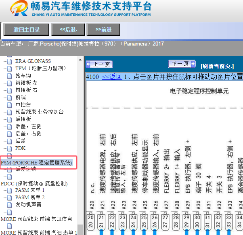Open the 前裙板 左 entry
243x235 pixels.
(x=26, y=83)
